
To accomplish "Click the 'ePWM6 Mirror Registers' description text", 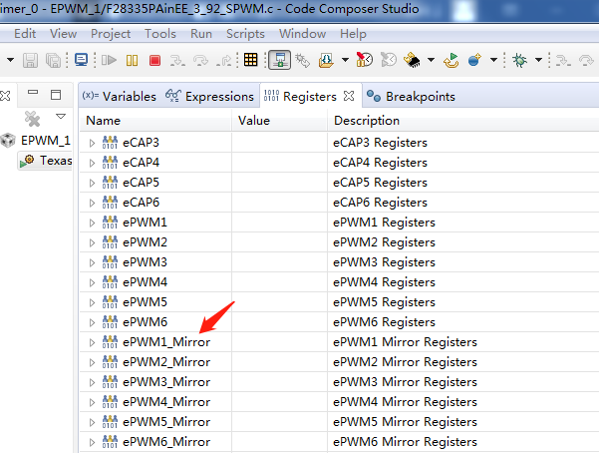I will point(405,442).
